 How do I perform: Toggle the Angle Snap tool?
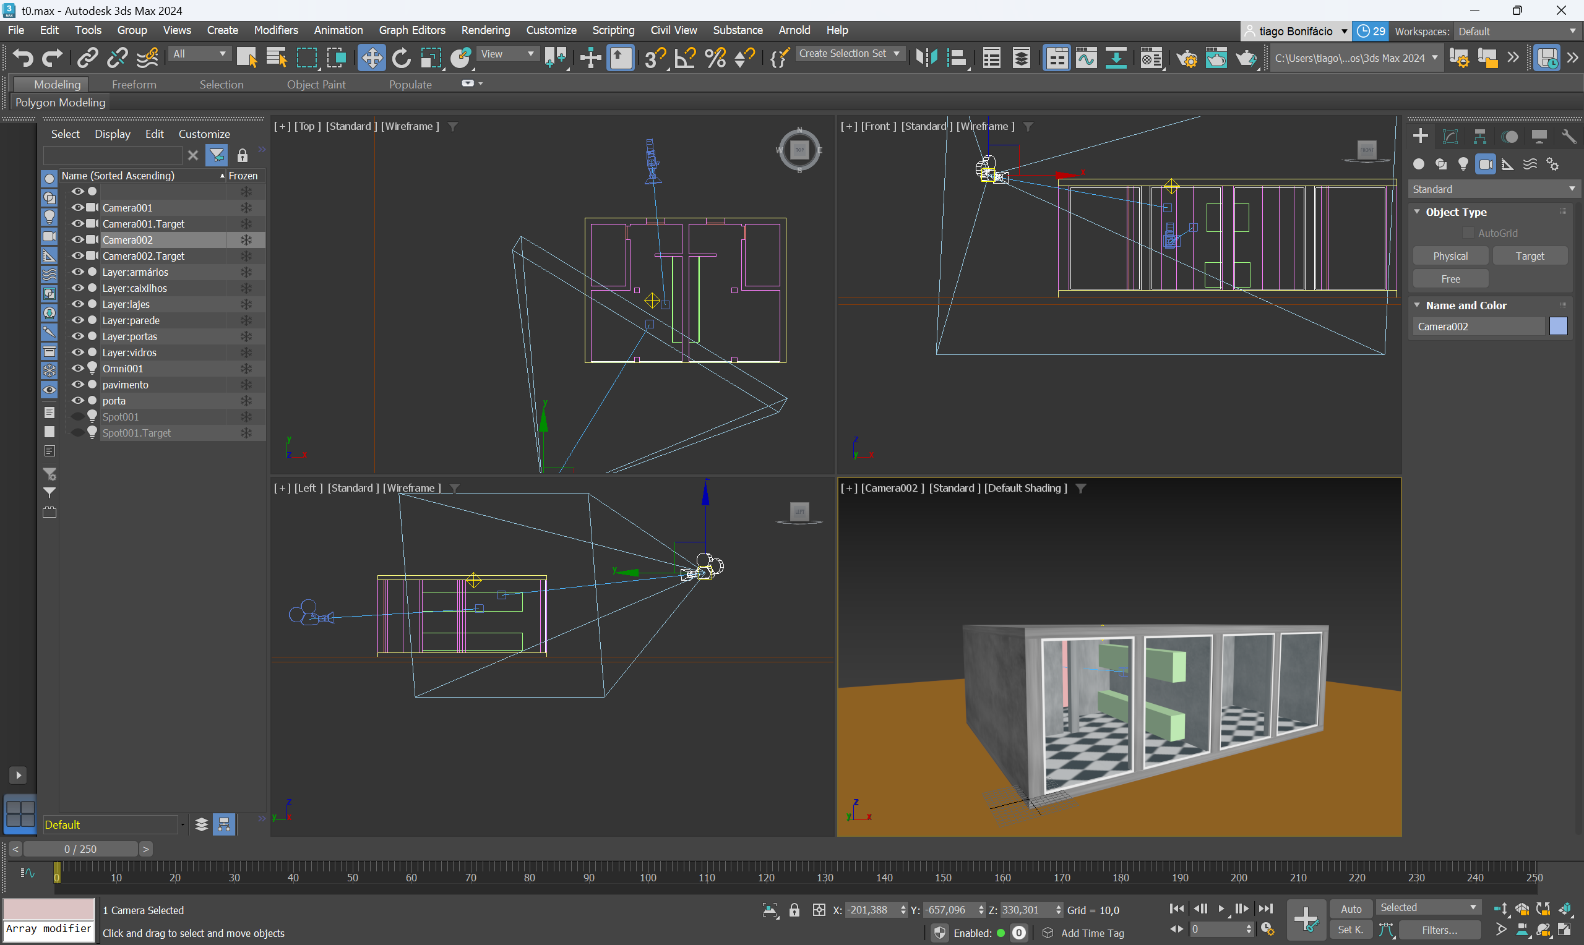(x=686, y=58)
